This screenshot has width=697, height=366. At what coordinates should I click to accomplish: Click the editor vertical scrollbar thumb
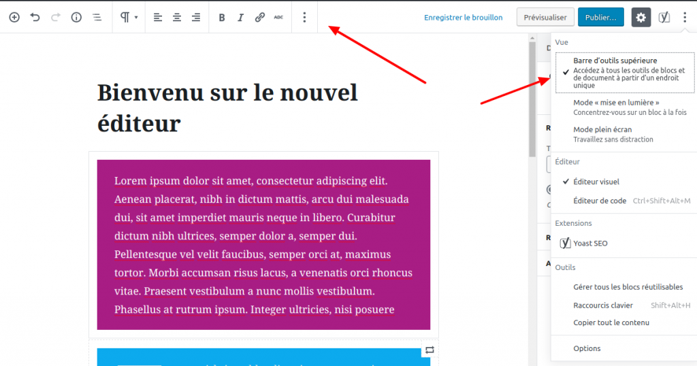532,99
